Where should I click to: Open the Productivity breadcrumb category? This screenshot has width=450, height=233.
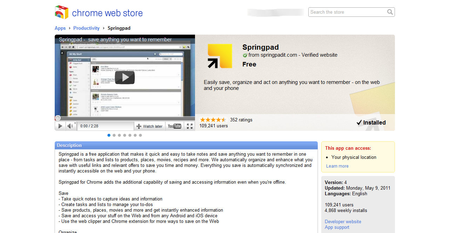pos(86,28)
